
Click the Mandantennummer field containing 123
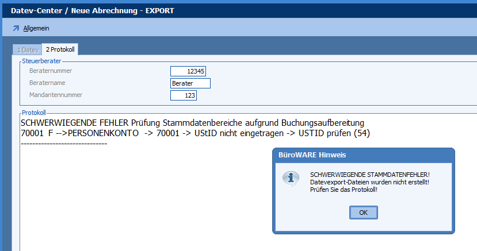pyautogui.click(x=184, y=95)
